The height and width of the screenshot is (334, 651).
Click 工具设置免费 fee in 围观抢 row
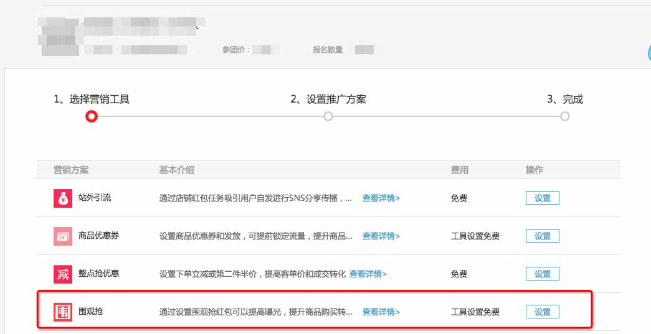click(x=475, y=312)
